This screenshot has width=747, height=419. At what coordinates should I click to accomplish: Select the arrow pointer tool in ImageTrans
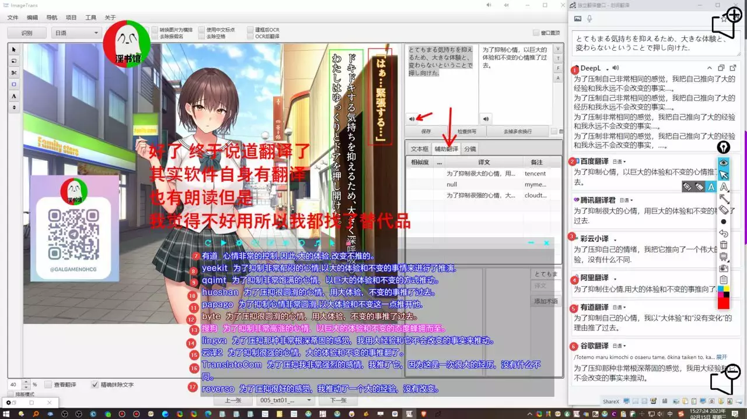tap(14, 50)
